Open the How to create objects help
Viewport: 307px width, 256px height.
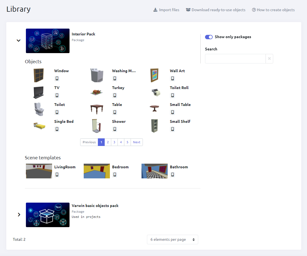coord(273,10)
